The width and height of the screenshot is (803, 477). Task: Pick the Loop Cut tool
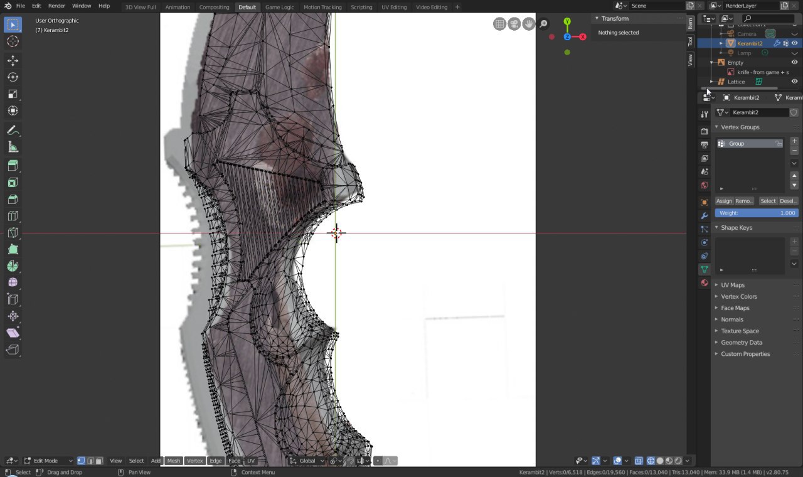(13, 217)
